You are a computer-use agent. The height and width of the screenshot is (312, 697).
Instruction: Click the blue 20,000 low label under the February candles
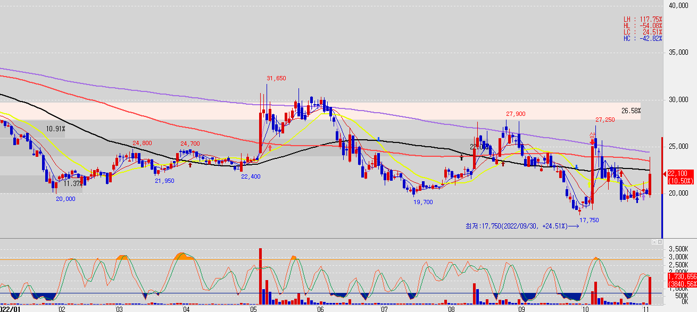point(66,198)
